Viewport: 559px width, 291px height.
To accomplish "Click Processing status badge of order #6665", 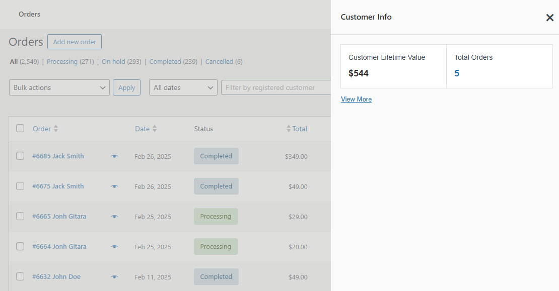I will click(x=216, y=216).
